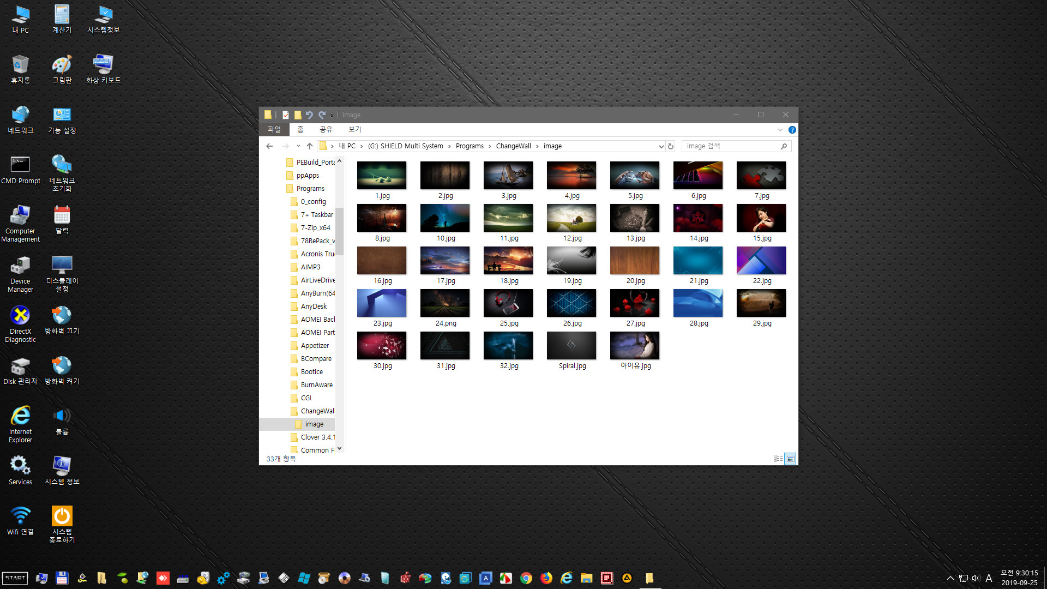This screenshot has width=1047, height=589.
Task: Launch Internet Explorer desktop icon
Action: (21, 424)
